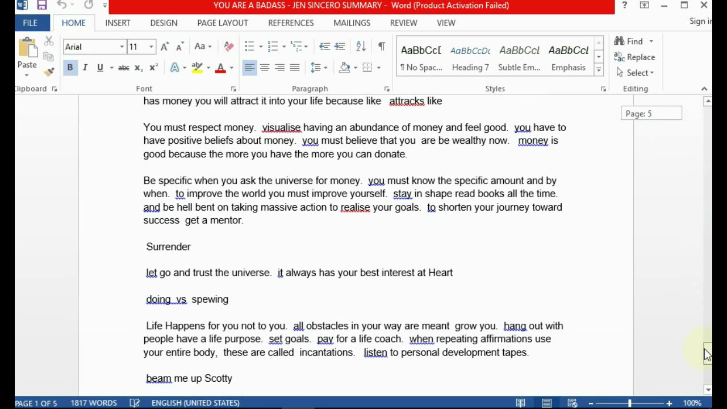The width and height of the screenshot is (727, 409).
Task: Toggle left text alignment
Action: click(x=249, y=68)
